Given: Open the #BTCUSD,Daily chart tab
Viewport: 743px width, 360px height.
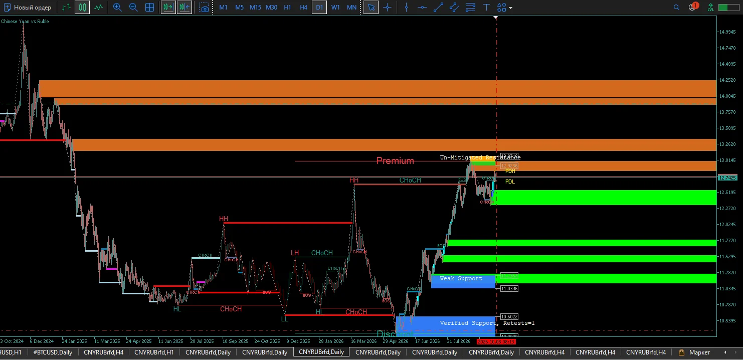Looking at the screenshot, I should [53, 352].
